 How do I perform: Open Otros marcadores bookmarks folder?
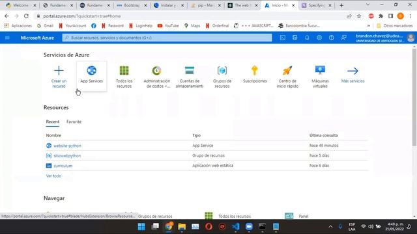coord(395,26)
